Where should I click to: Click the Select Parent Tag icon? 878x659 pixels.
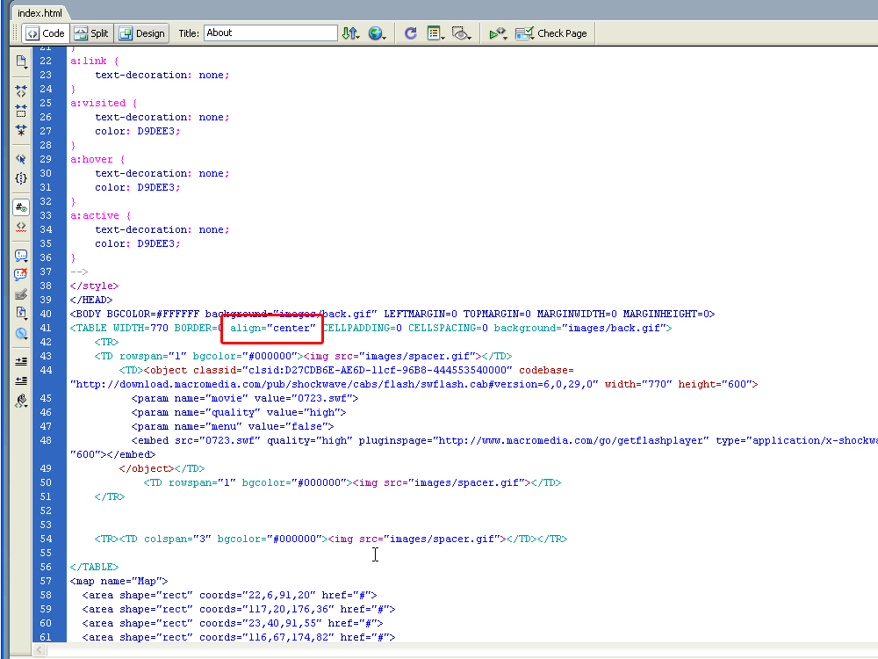(x=21, y=159)
